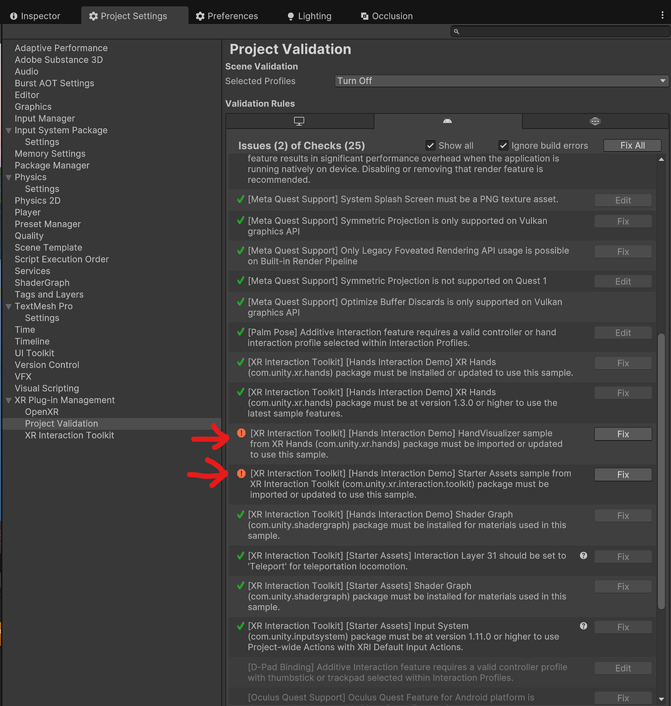Select the Android platform validation tab
Screen dimensions: 671x706
pyautogui.click(x=447, y=121)
